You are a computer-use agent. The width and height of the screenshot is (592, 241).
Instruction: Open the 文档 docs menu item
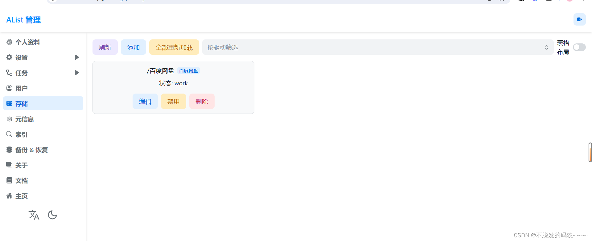click(43, 181)
